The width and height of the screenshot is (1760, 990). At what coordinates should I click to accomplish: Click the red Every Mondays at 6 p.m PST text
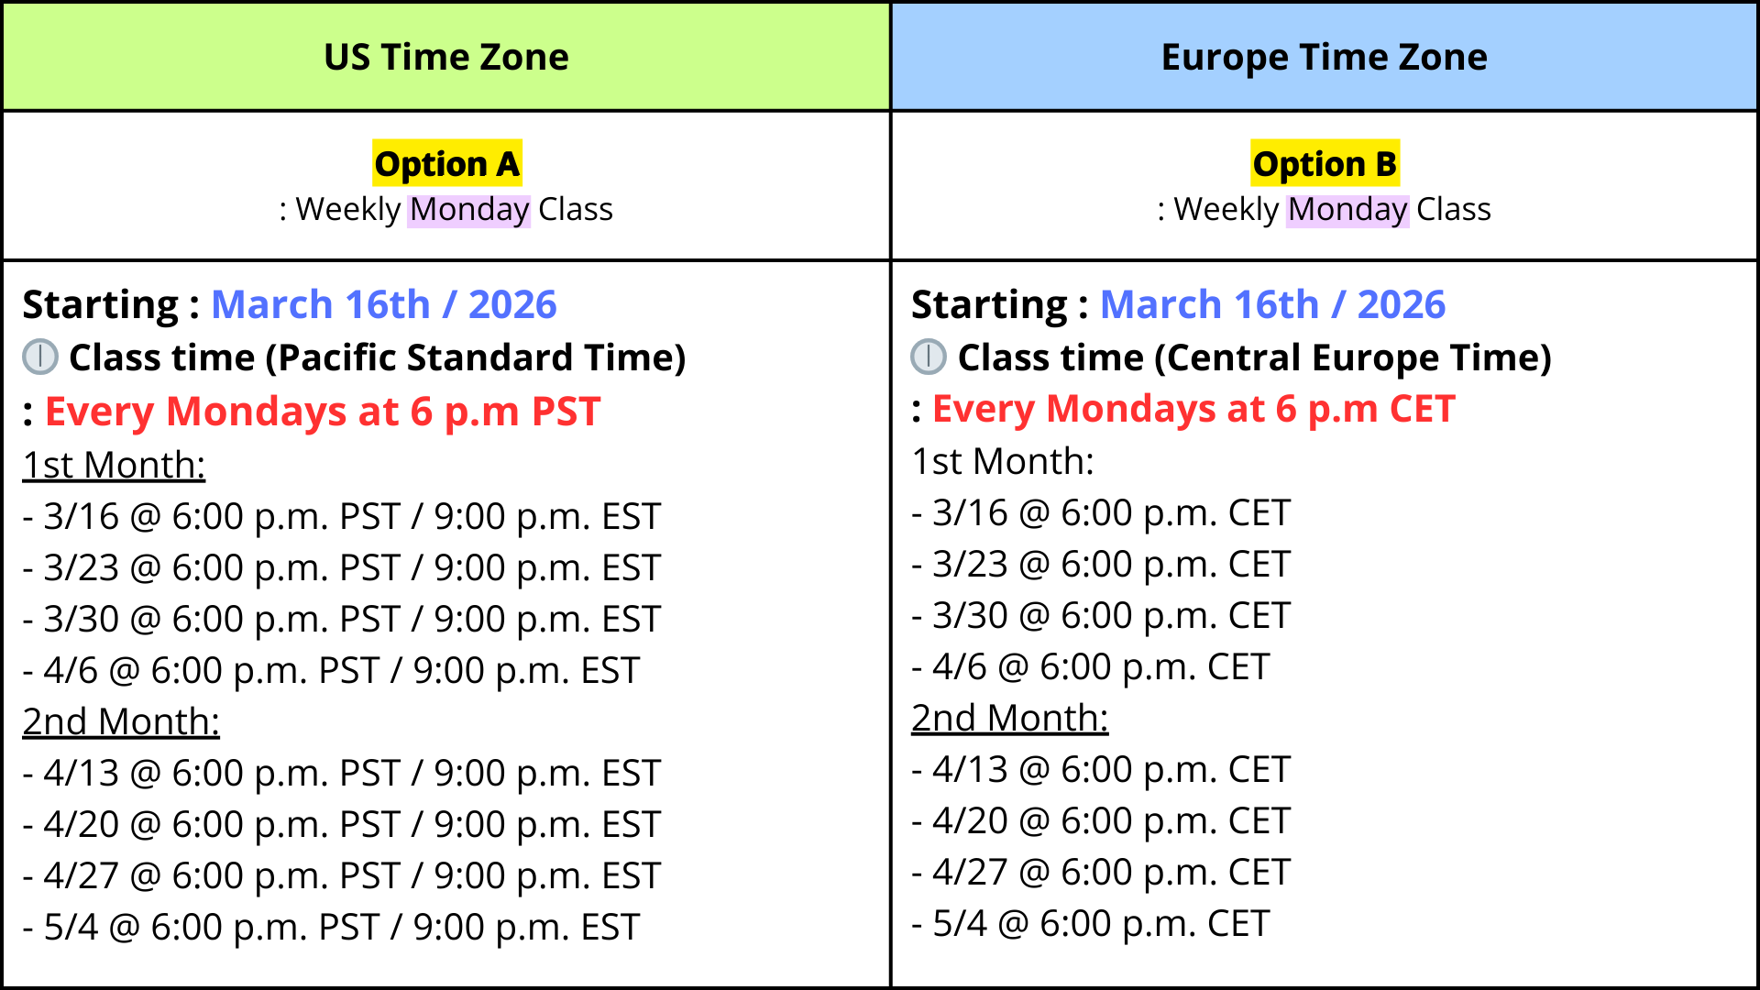[323, 412]
